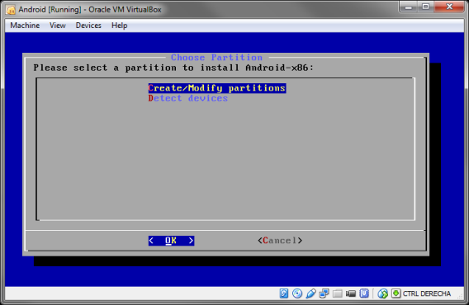Click the optical CD drive status icon

pyautogui.click(x=297, y=293)
